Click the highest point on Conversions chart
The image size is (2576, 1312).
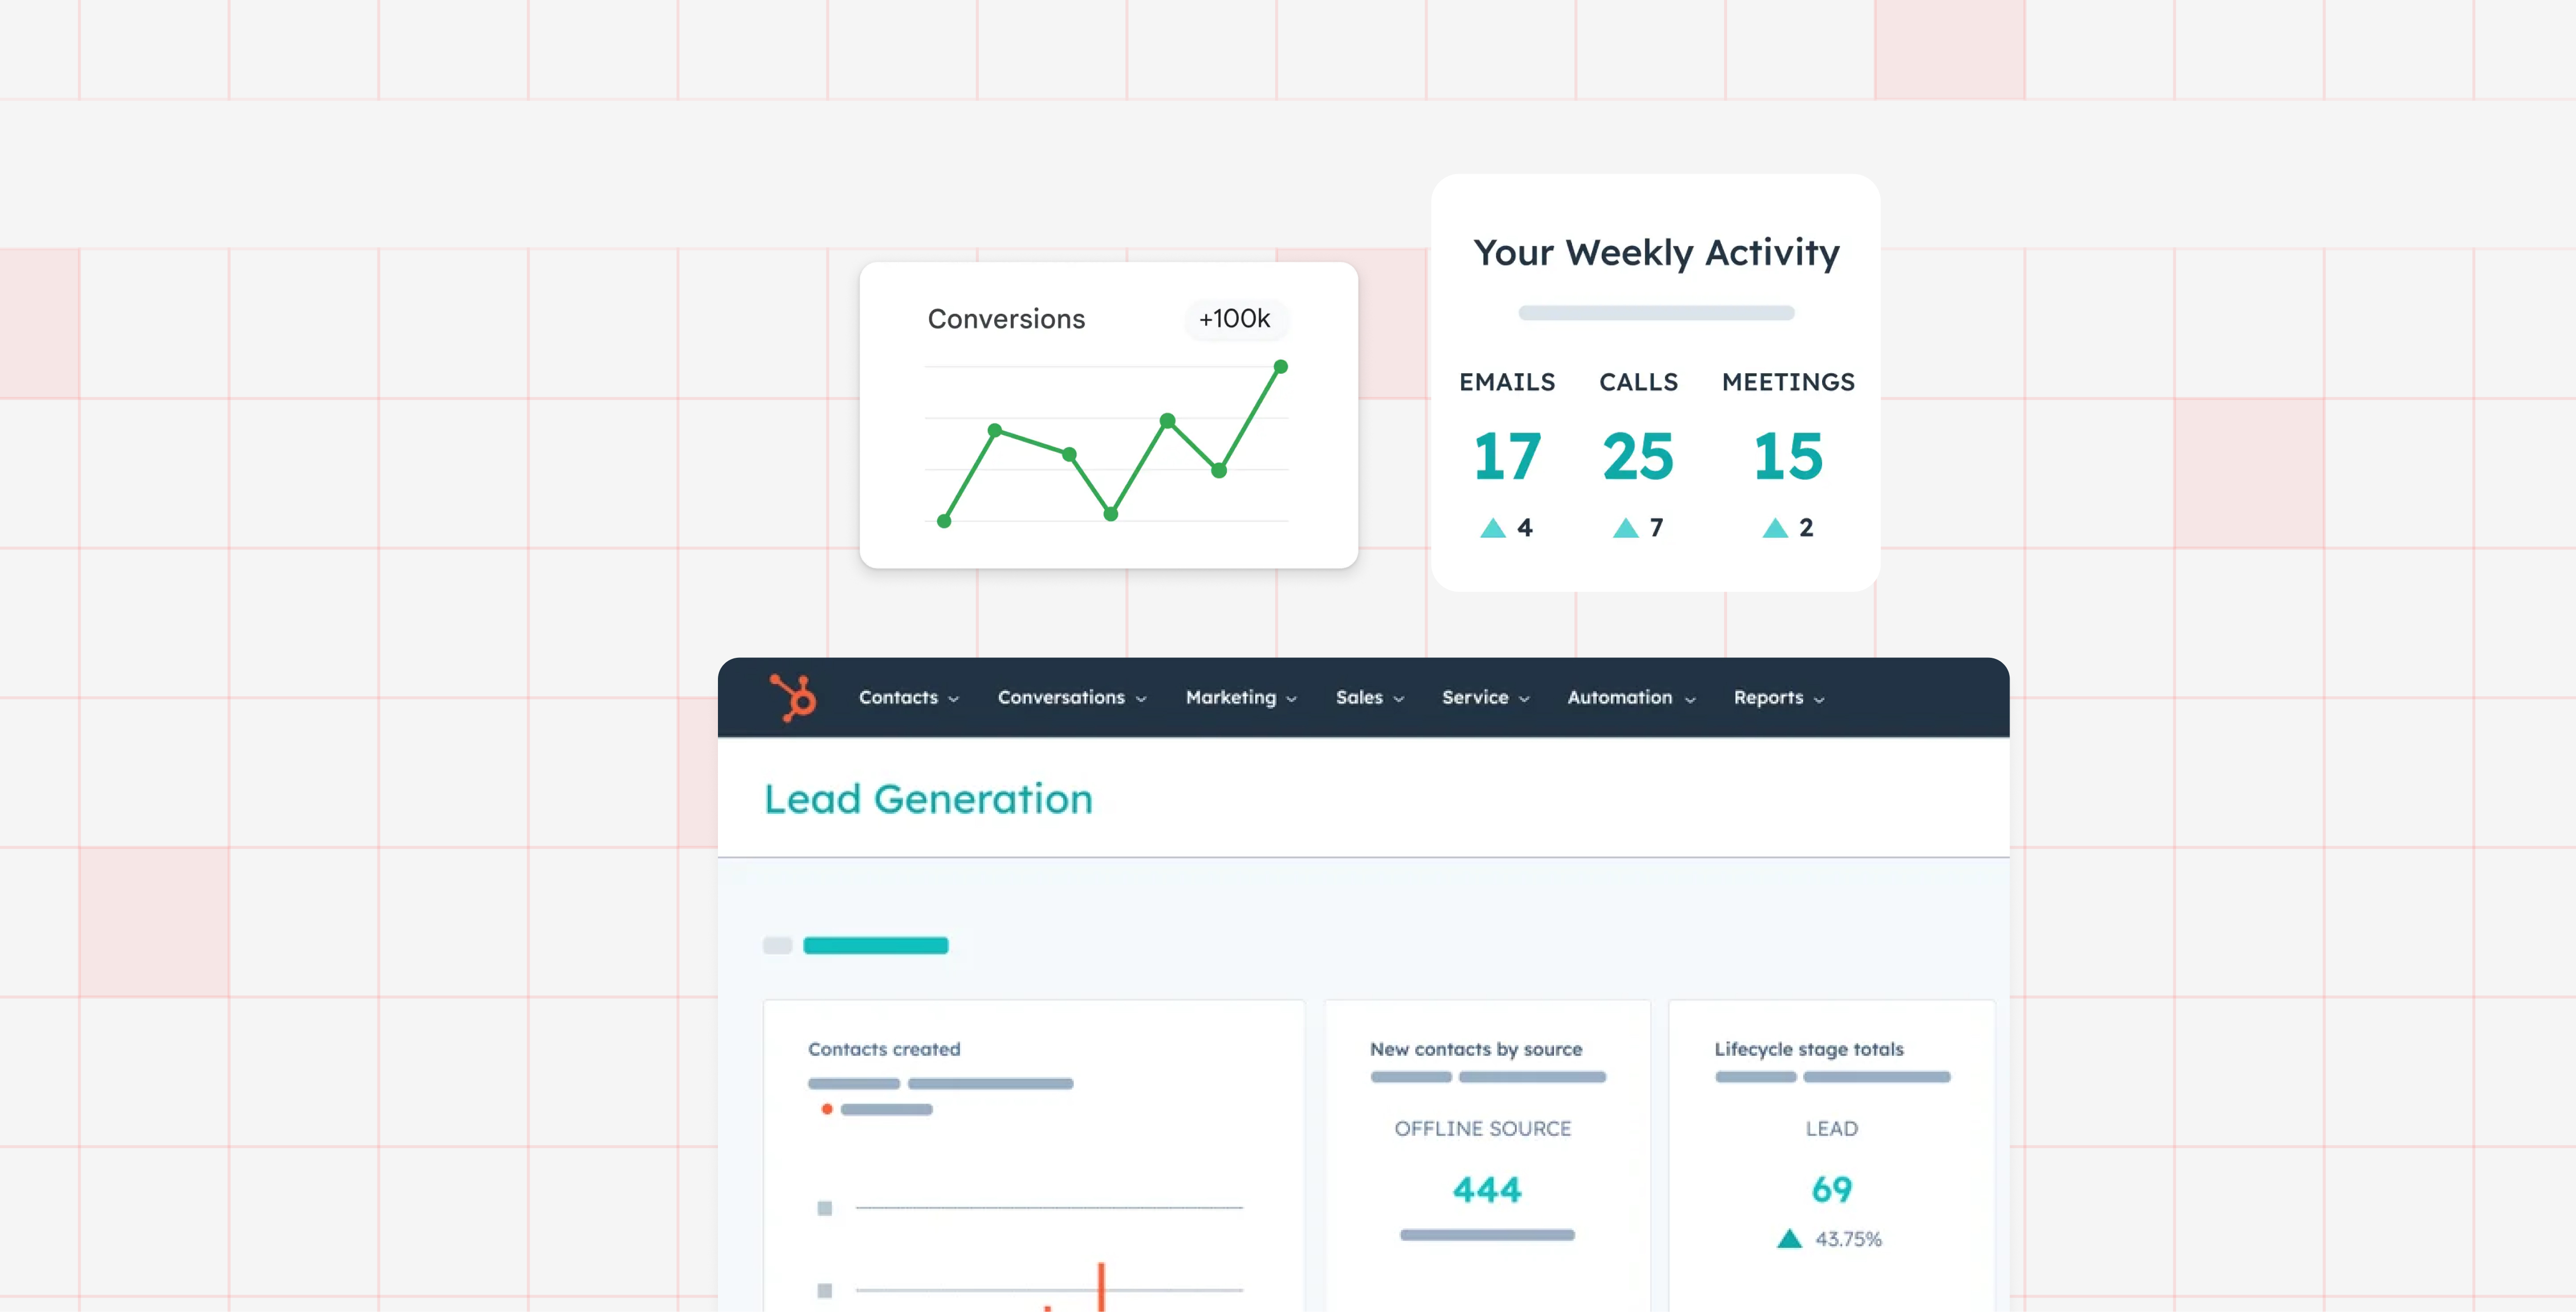point(1280,367)
